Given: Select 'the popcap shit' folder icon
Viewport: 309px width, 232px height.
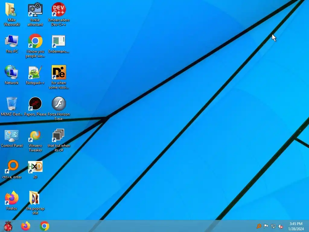Looking at the screenshot, I should coord(34,198).
